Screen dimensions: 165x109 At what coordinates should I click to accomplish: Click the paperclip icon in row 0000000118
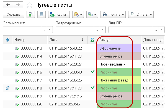7,88
